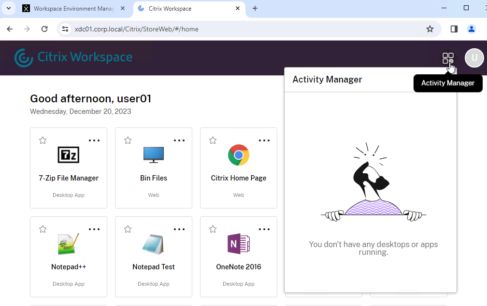View site information icon in address bar
This screenshot has height=306, width=487.
(65, 29)
